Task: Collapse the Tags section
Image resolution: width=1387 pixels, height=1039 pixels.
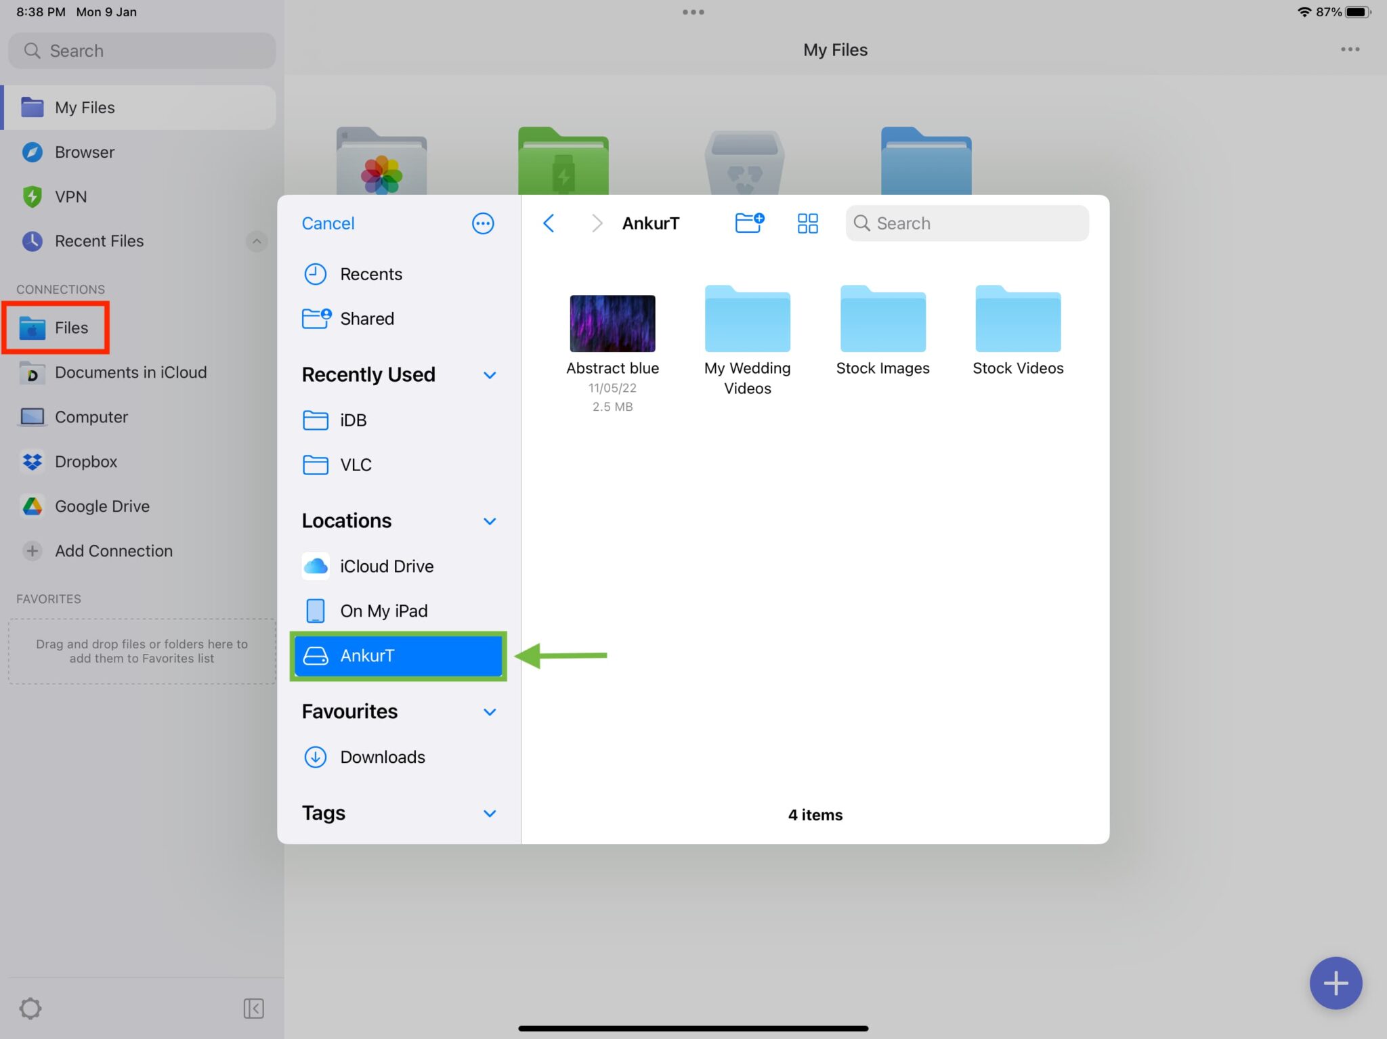Action: [x=490, y=814]
